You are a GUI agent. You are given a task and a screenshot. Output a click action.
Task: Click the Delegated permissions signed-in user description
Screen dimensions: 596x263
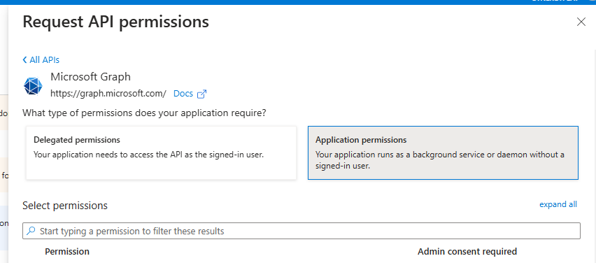pos(148,155)
